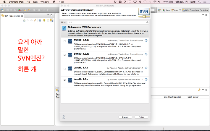
Task: Open the Ultimate Pen application menu
Action: point(16,2)
